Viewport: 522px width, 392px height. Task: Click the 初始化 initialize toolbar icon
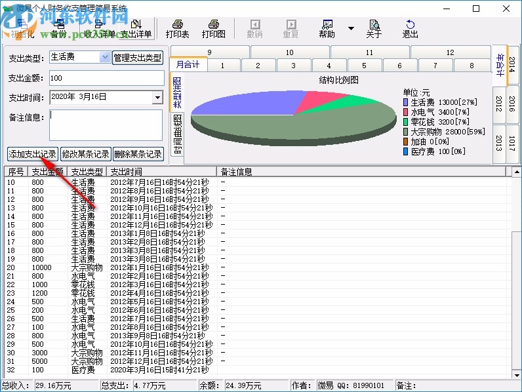(x=22, y=28)
